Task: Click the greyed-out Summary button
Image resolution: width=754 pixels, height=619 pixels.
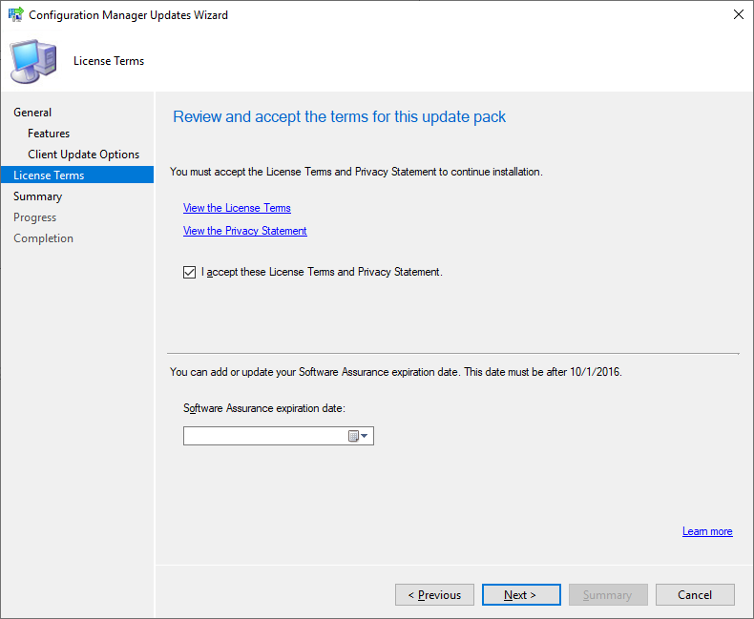Action: click(x=608, y=594)
